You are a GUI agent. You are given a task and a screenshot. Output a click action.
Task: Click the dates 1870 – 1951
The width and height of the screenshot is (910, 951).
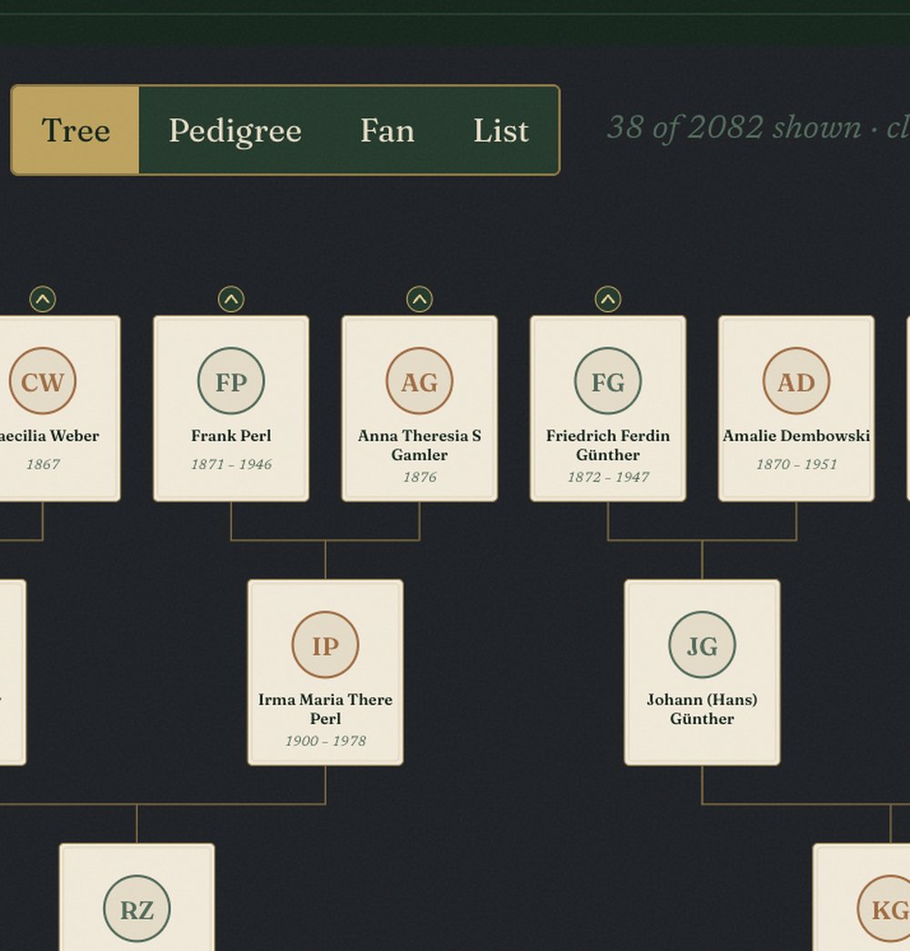[796, 465]
